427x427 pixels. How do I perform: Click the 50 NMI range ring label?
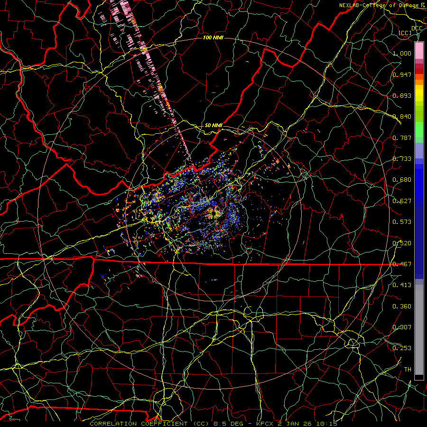click(213, 125)
